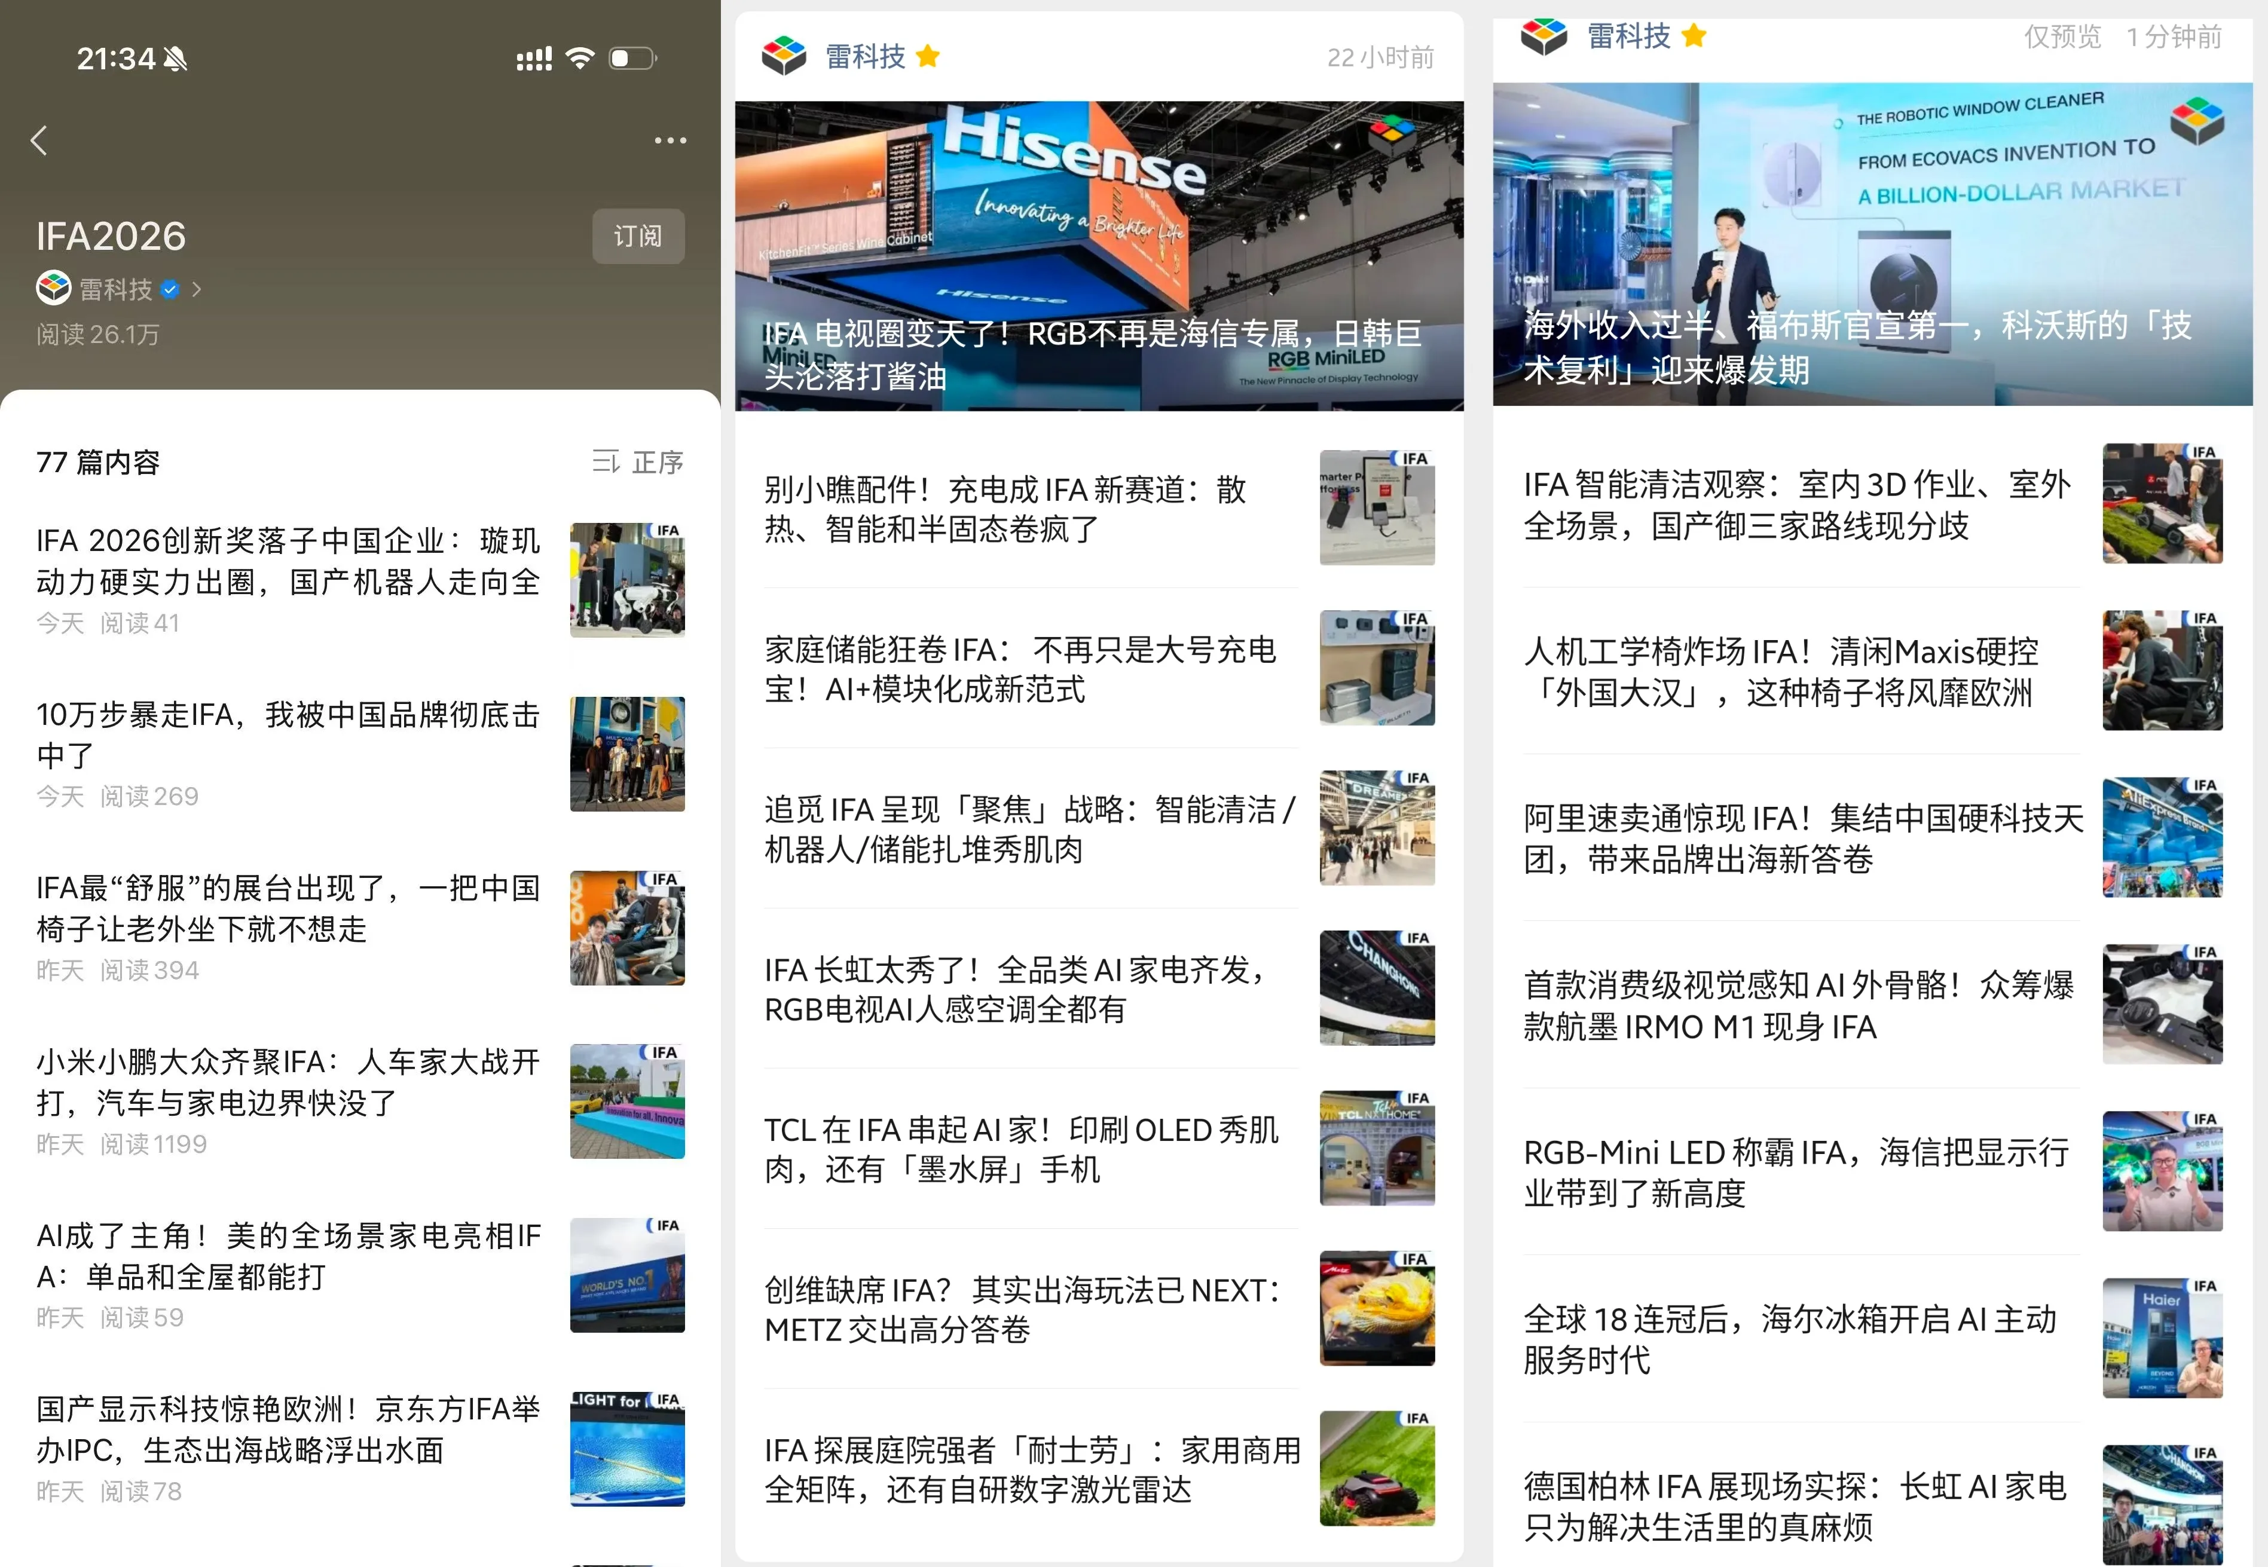The image size is (2268, 1567).
Task: Tap thumbnail of the RGB-Mini LED 海信 article
Action: pos(2163,1171)
